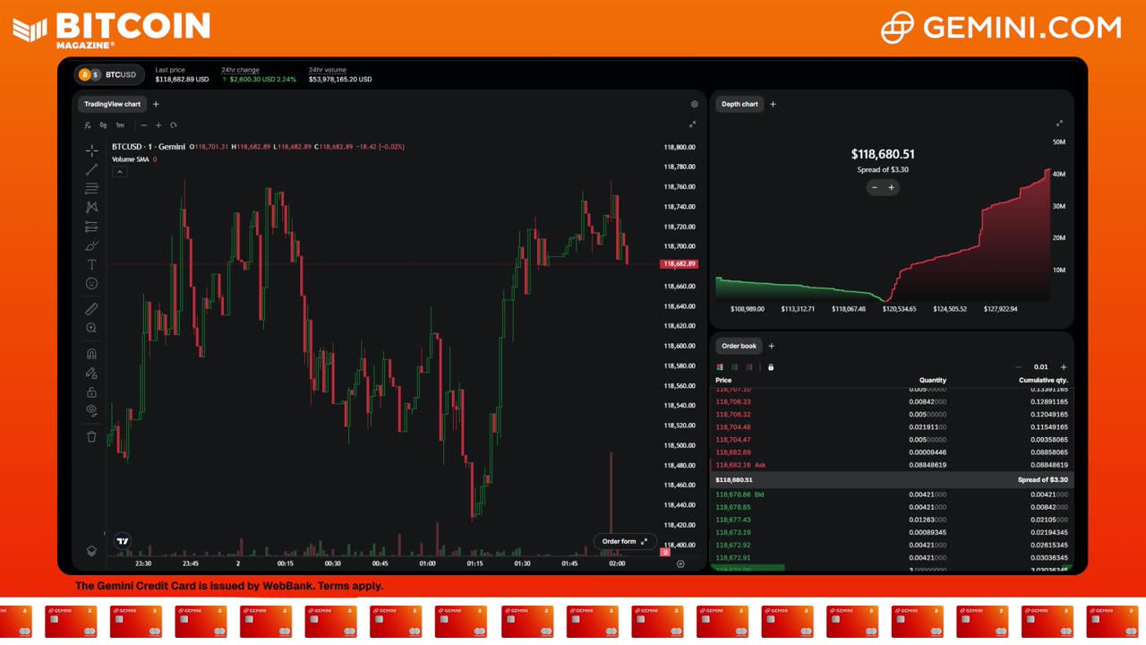Zoom out the depth chart minus button

tap(875, 187)
